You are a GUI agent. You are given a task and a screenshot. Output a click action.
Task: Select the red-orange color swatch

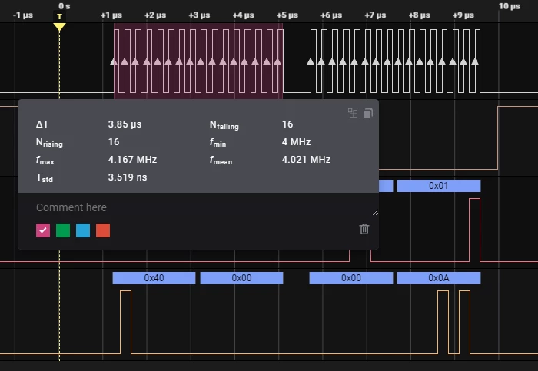coord(103,230)
